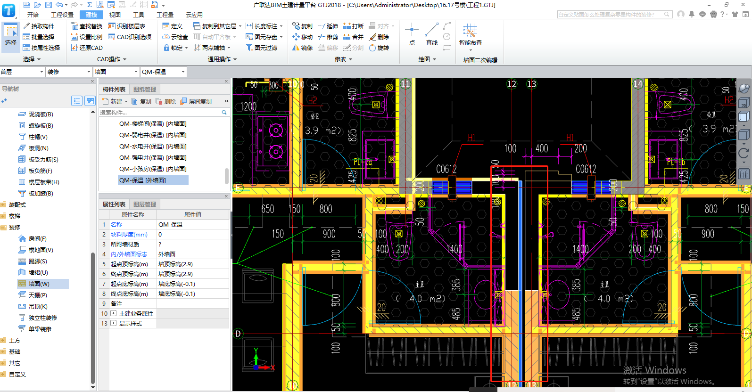Click 复制 in component list toolbar
This screenshot has height=392, width=752.
141,101
